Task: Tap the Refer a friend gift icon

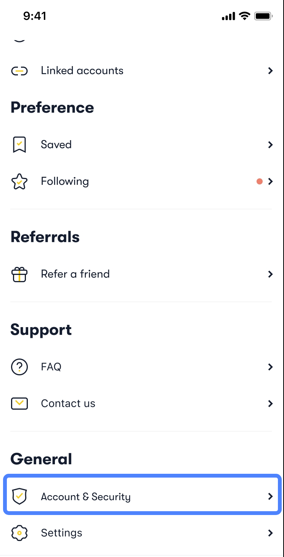Action: pos(19,274)
